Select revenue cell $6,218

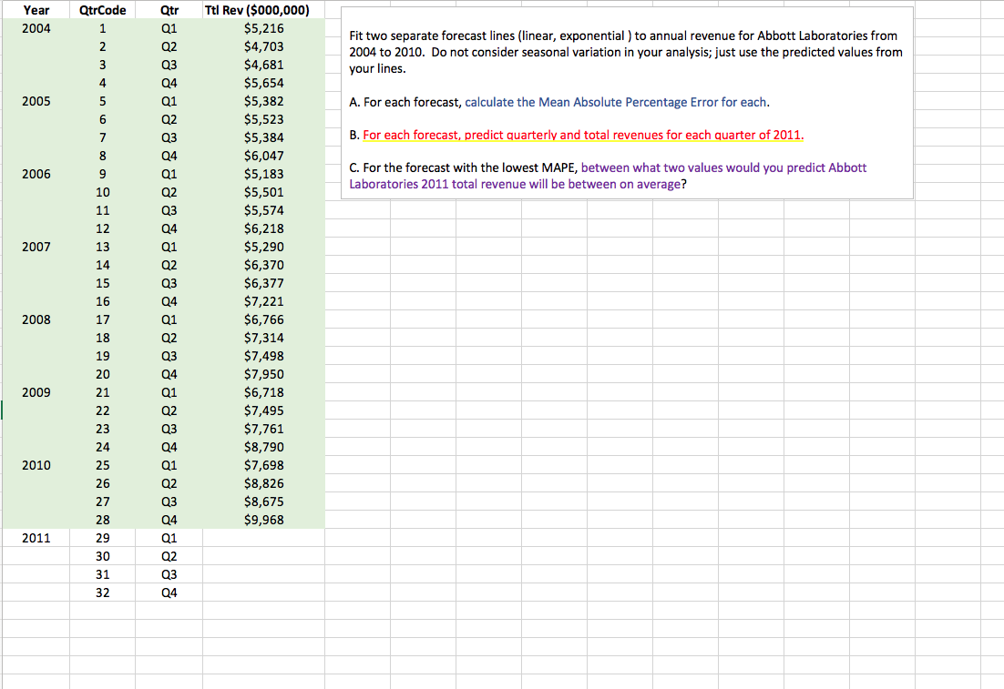click(x=263, y=228)
